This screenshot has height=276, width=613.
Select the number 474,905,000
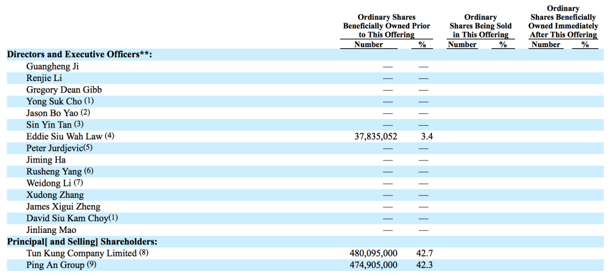[373, 265]
